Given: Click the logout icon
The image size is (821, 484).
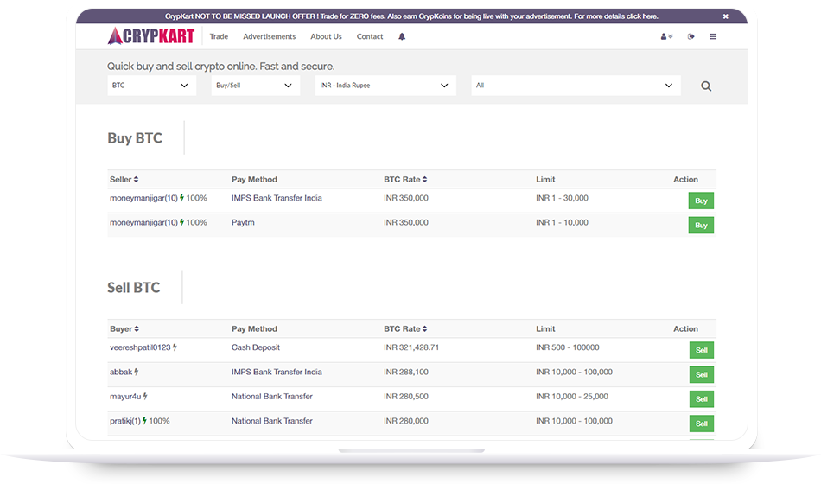Looking at the screenshot, I should 691,37.
